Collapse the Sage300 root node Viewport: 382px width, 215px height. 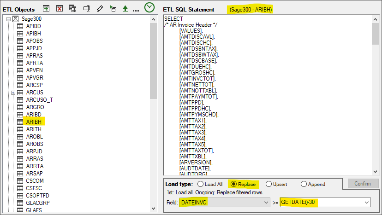point(8,19)
